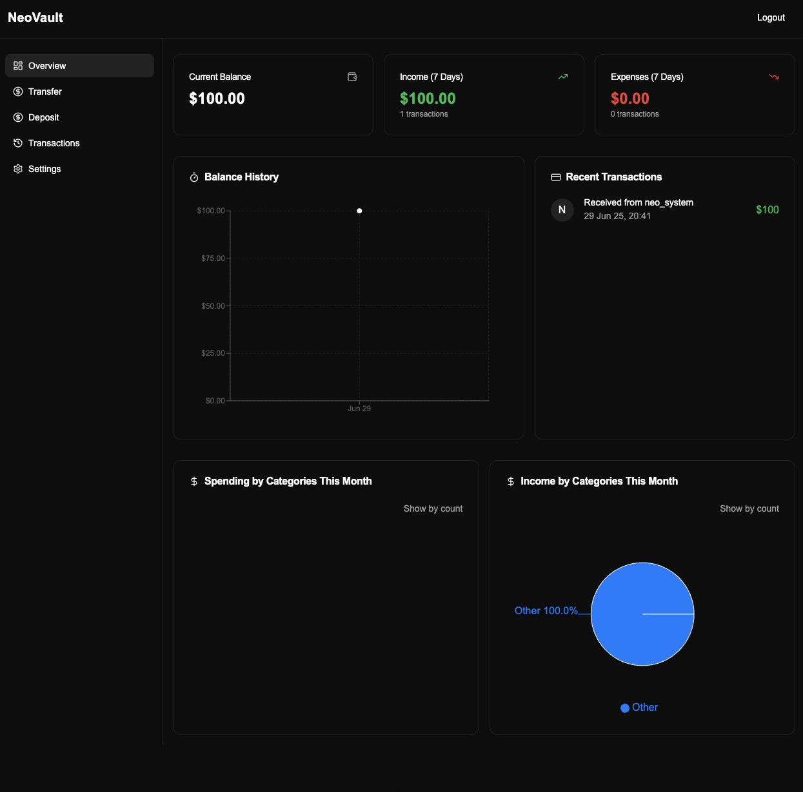
Task: Click the red trending-down icon on Expenses card
Action: click(x=774, y=77)
